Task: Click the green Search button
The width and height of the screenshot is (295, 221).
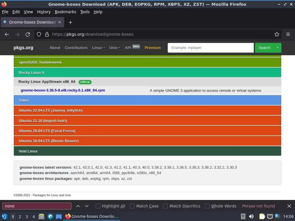Action: coord(264,48)
